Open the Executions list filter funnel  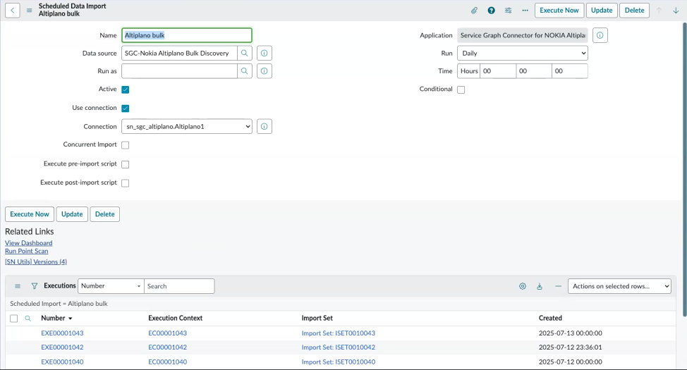(34, 286)
